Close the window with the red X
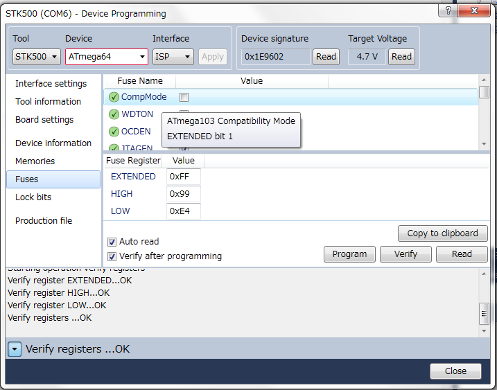497x390 pixels. pyautogui.click(x=475, y=10)
